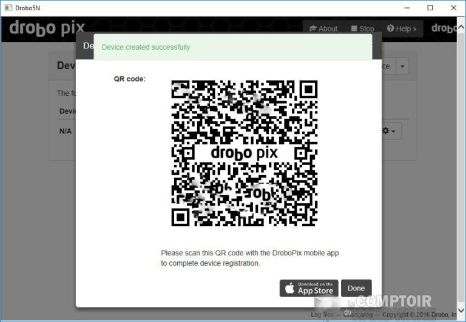Maximize the Drobo5N window
The image size is (466, 322).
click(430, 8)
